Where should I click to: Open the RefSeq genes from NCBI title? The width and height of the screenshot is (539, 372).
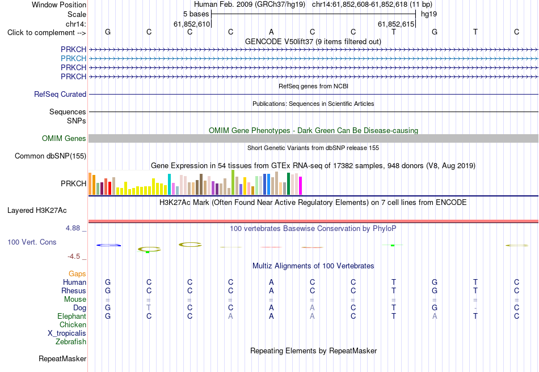[313, 86]
